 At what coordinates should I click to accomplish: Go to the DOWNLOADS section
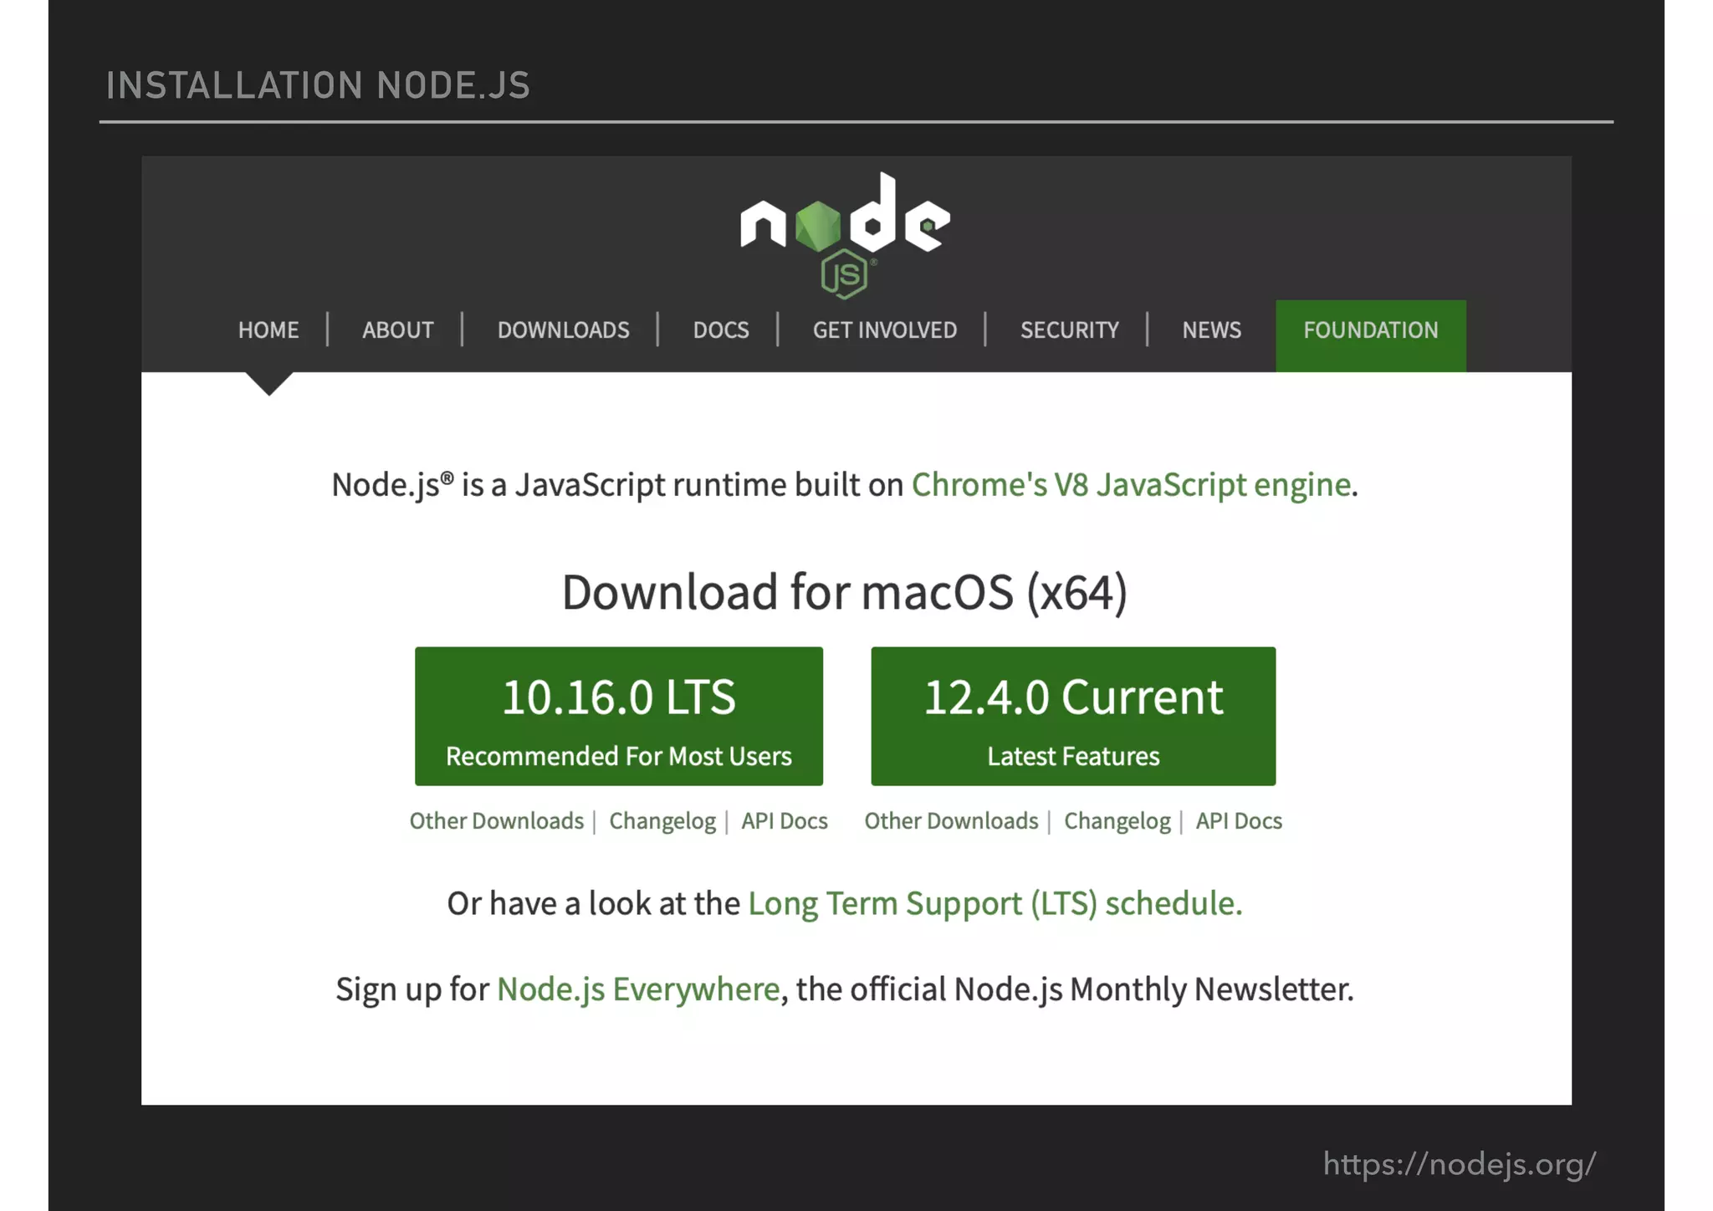point(564,330)
